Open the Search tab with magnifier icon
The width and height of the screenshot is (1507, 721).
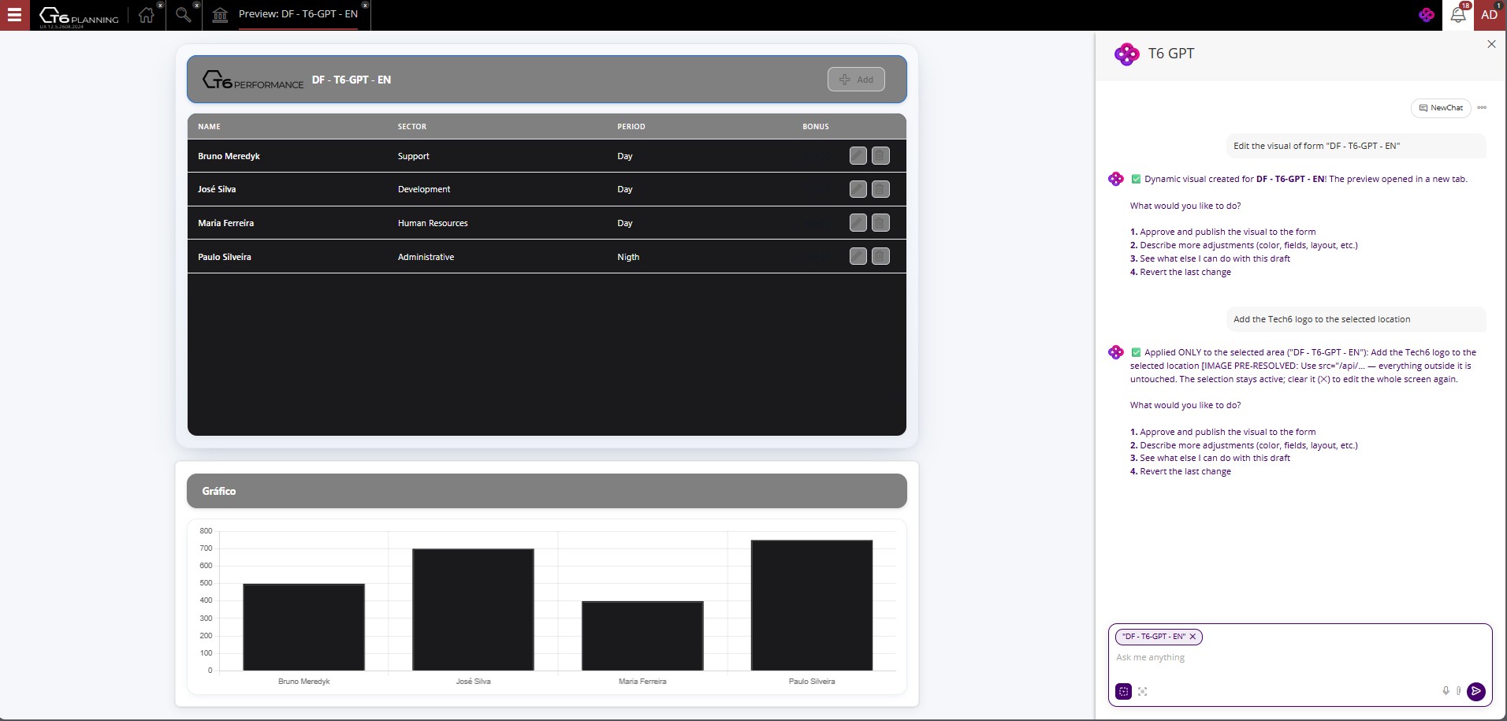coord(183,15)
